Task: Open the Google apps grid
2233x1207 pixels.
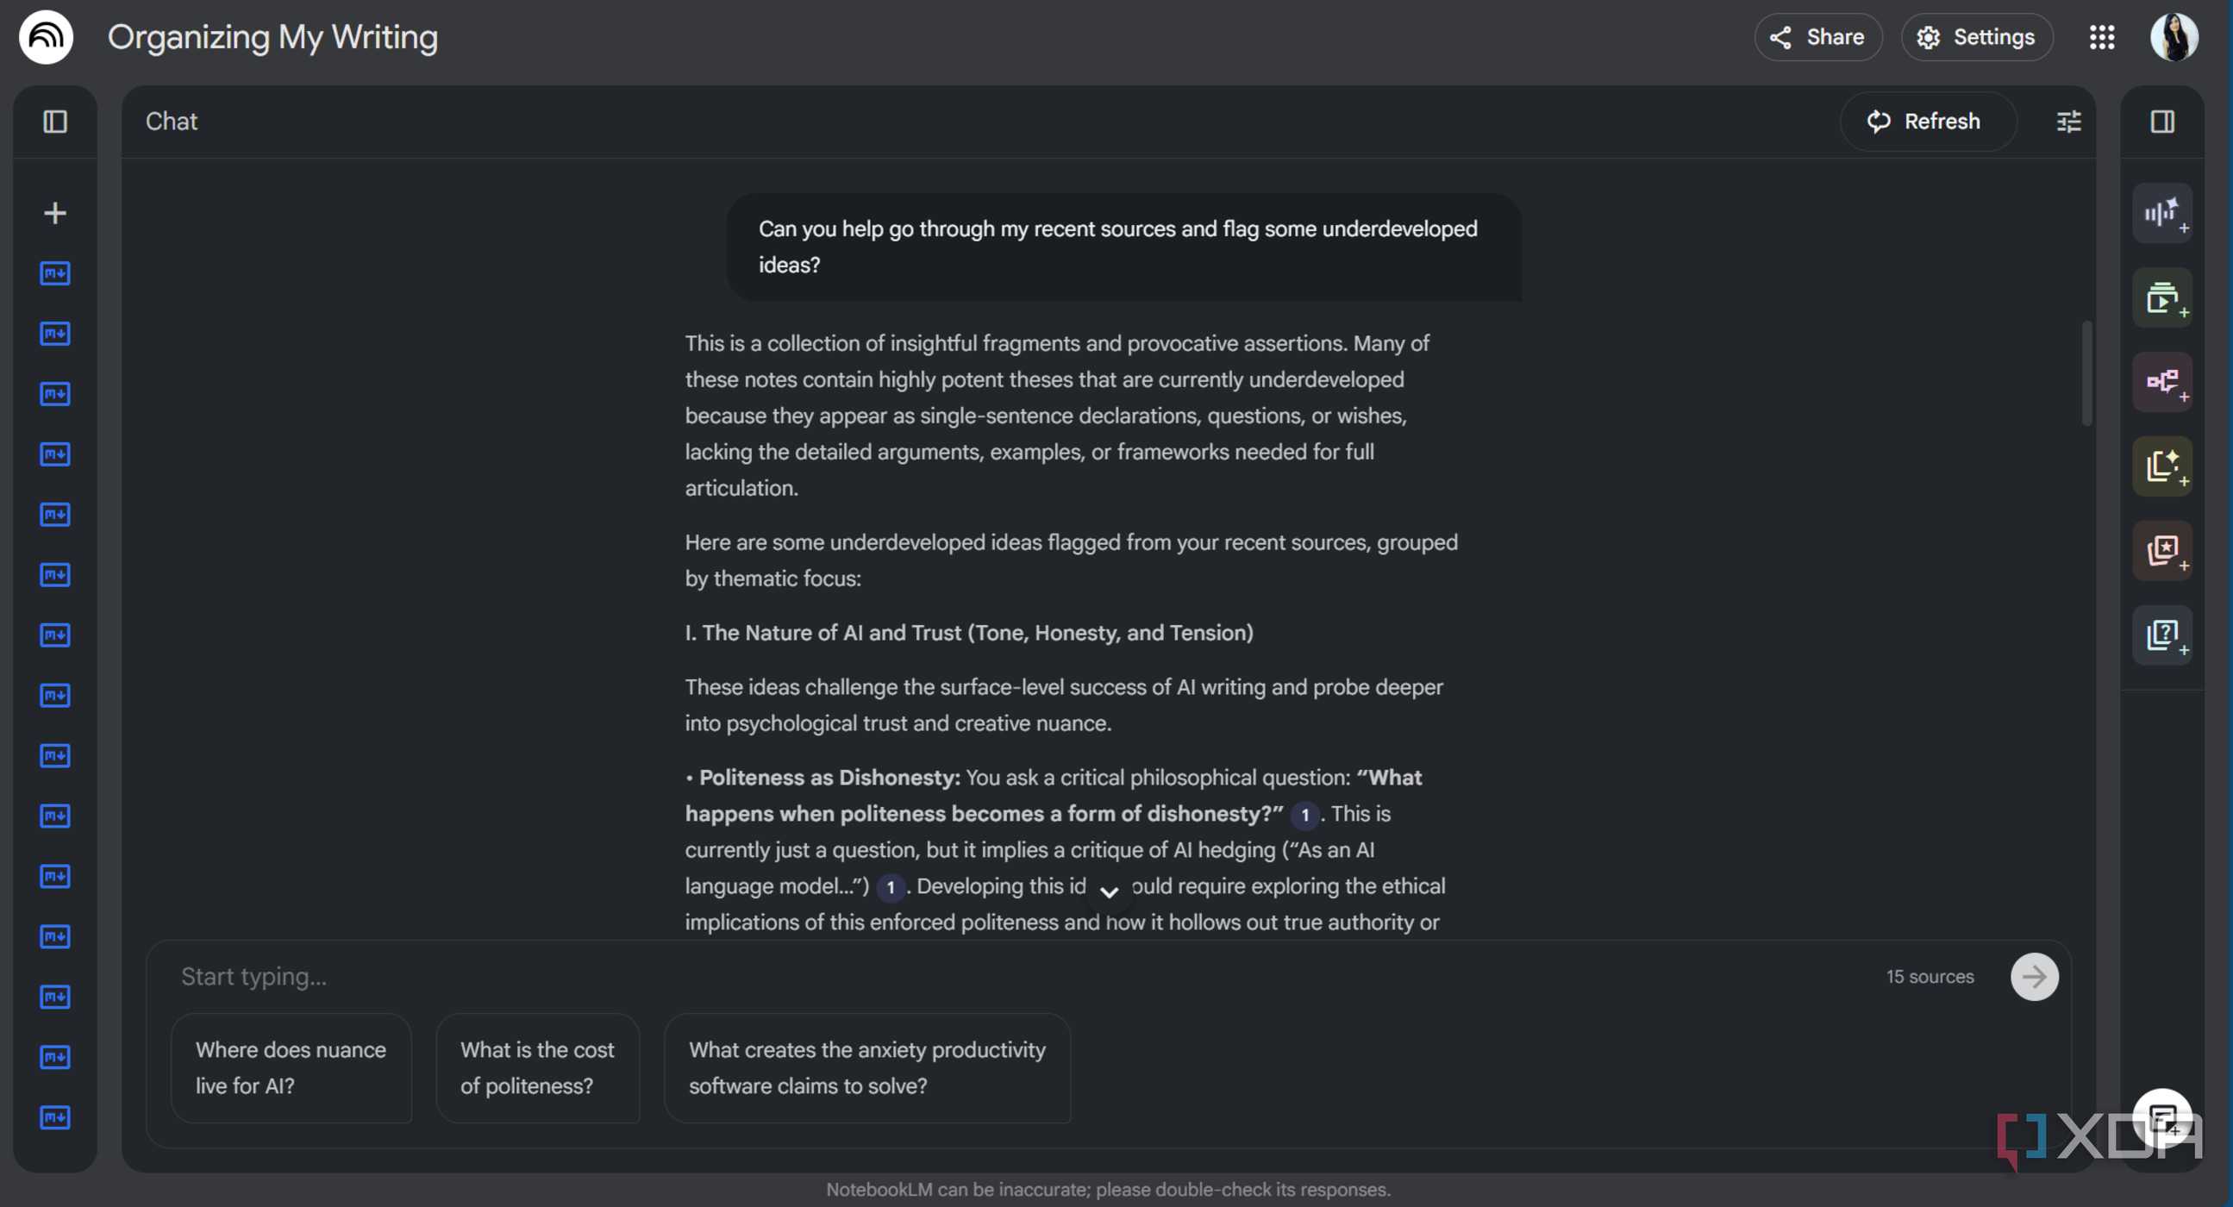Action: tap(2101, 37)
